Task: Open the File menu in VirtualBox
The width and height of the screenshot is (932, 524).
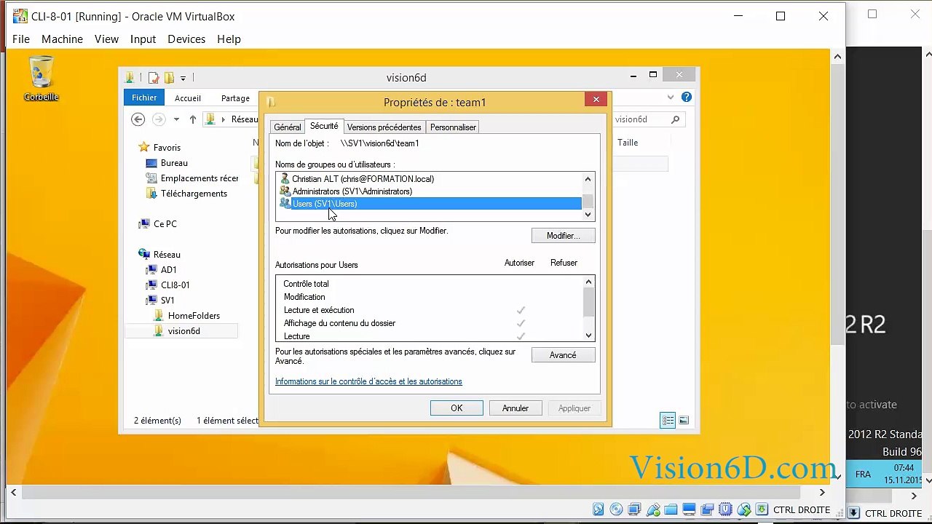Action: pyautogui.click(x=21, y=39)
